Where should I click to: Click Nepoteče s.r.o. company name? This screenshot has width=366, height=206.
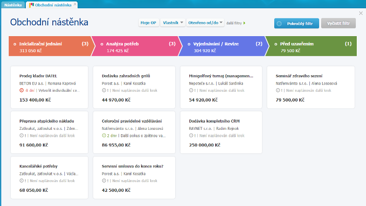(202, 83)
